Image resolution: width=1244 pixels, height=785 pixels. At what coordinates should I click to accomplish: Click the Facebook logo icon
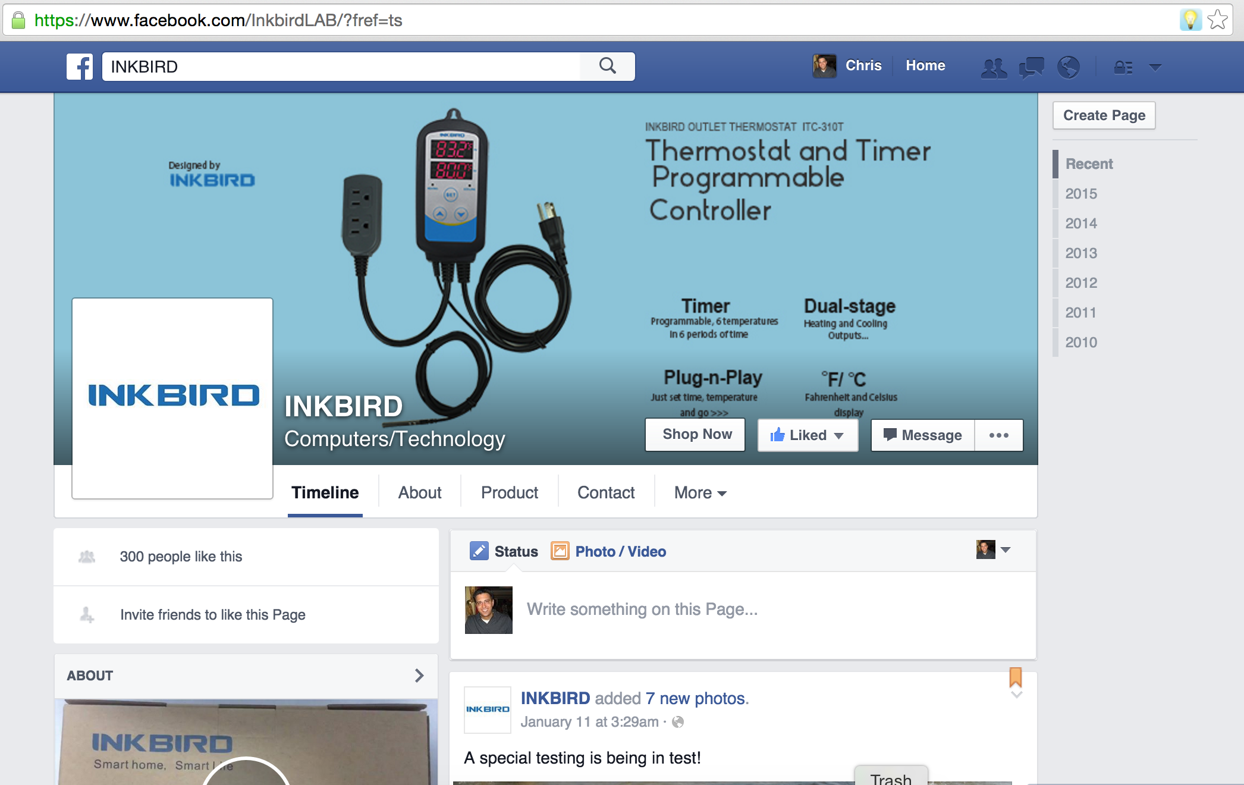80,67
